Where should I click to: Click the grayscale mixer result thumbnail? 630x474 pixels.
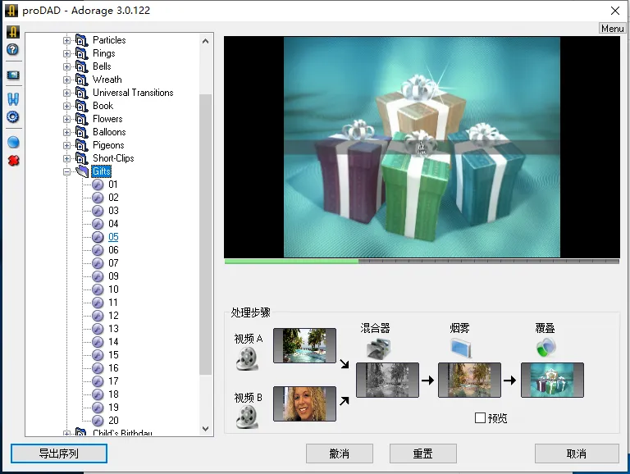pos(387,380)
